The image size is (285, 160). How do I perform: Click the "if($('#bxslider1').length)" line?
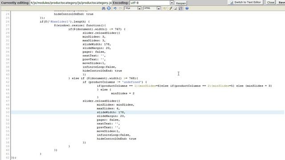click(x=65, y=22)
